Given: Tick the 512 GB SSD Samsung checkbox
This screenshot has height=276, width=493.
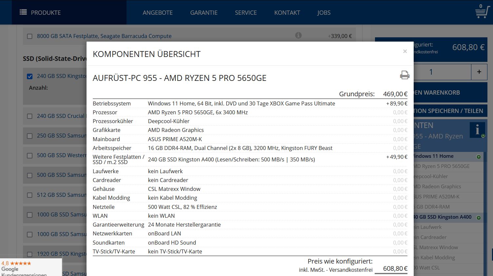Looking at the screenshot, I should (x=30, y=195).
